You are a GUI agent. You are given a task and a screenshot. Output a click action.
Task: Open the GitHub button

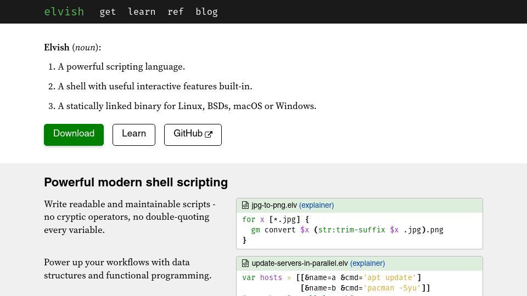[193, 135]
